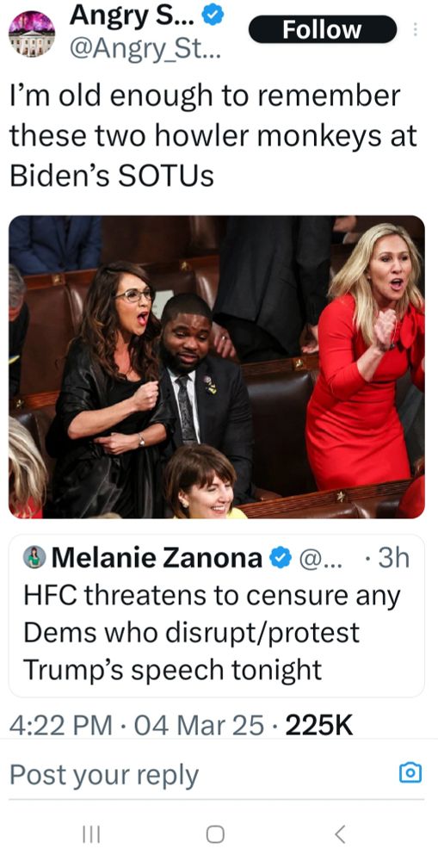This screenshot has width=438, height=861.
Task: Open the quoted Melanie Zanona post
Action: [217, 616]
